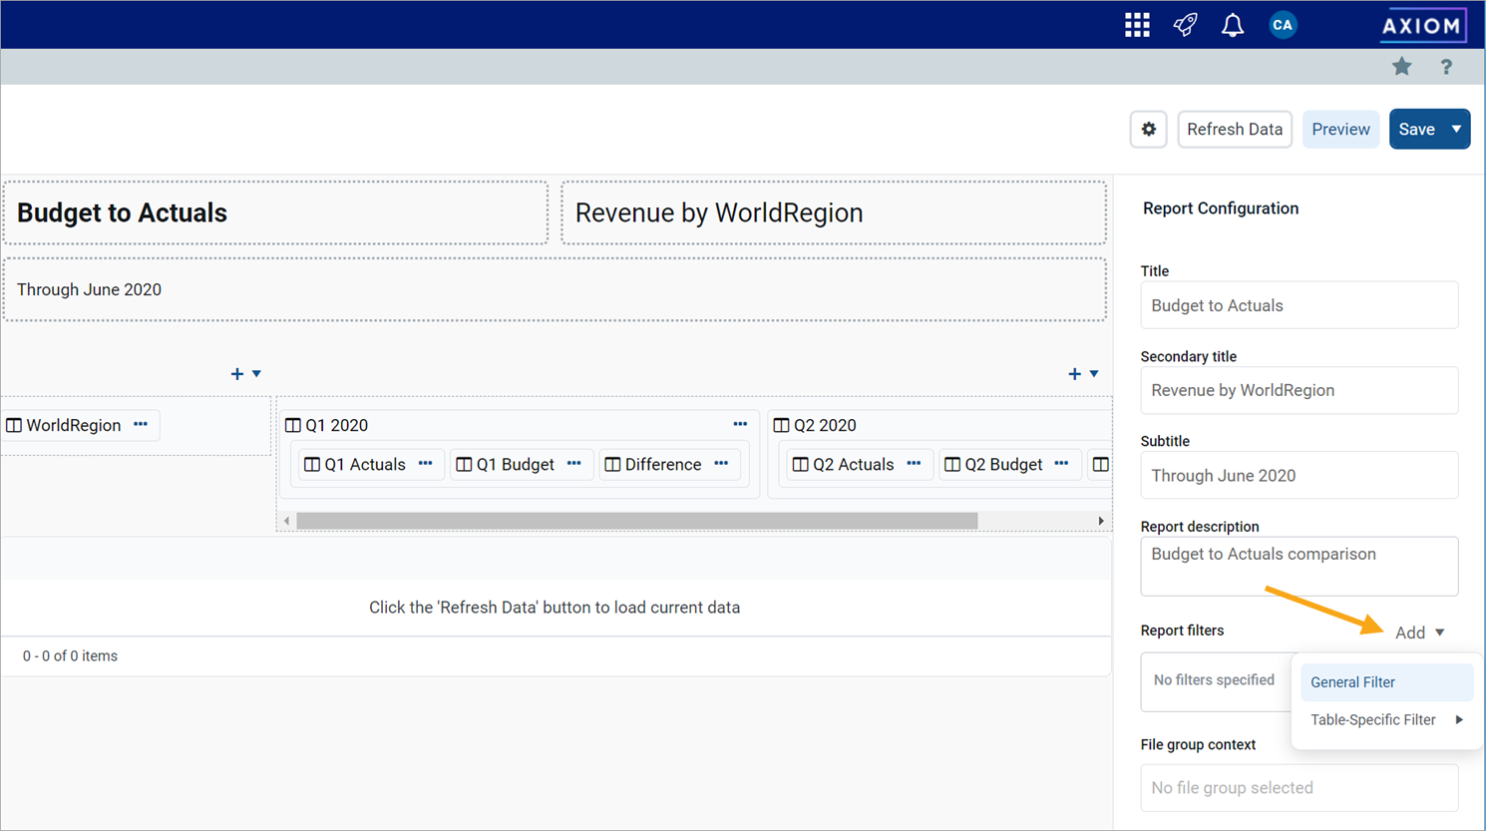Click the Secondary title input field
Viewport: 1486px width, 831px height.
tap(1299, 390)
